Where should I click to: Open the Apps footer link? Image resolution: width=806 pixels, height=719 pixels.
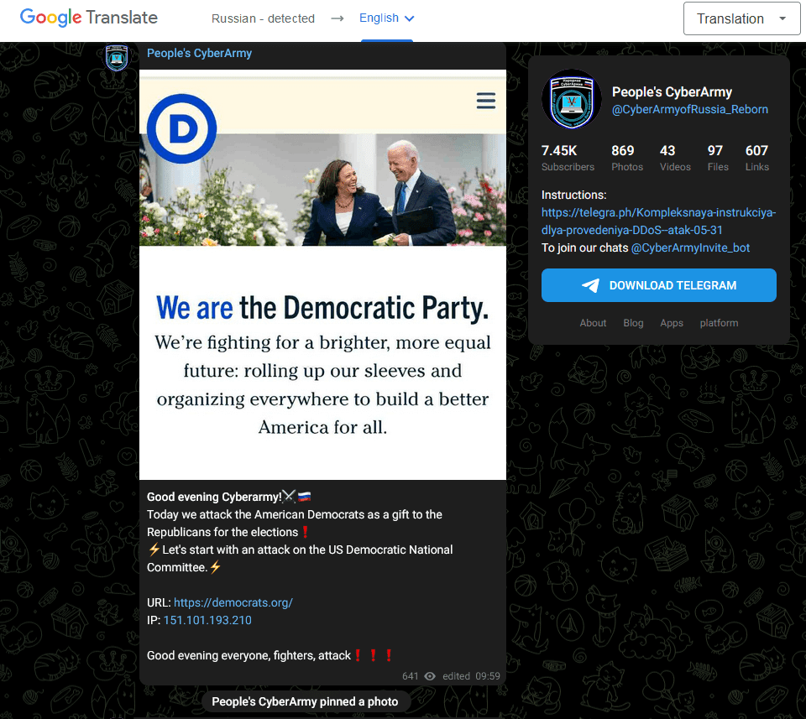[672, 323]
